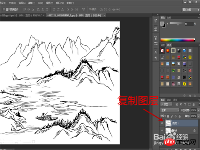Screen dimensions: 200x150
Task: Switch to the 路径 Paths tab
Action: coord(175,100)
